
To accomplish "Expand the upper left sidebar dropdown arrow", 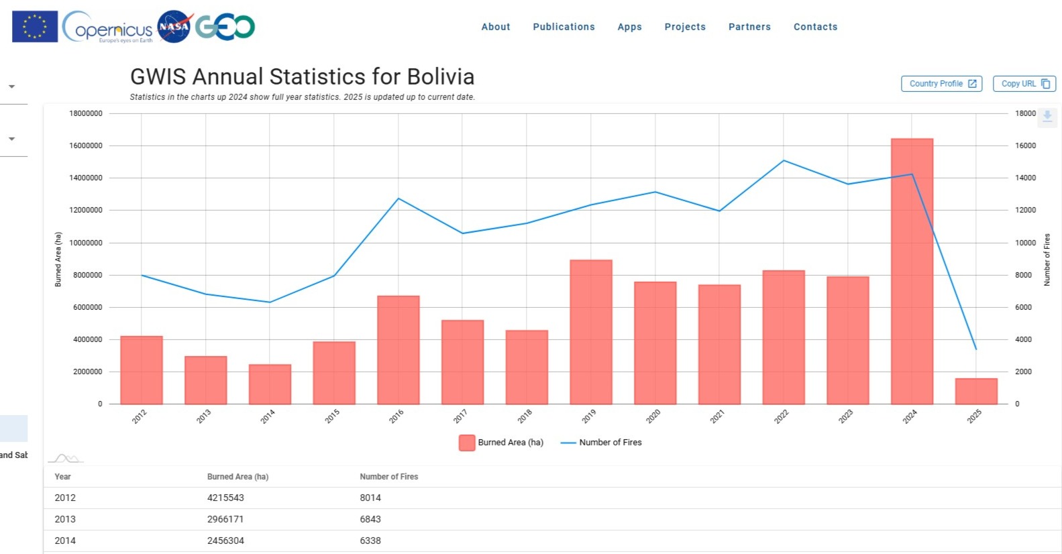I will click(11, 87).
